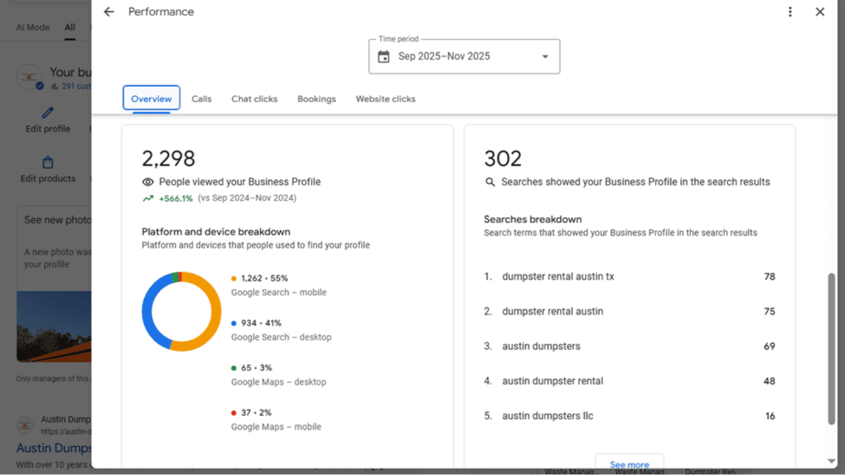This screenshot has height=475, width=845.
Task: Click the '291 cust...' link in background page
Action: [x=77, y=86]
